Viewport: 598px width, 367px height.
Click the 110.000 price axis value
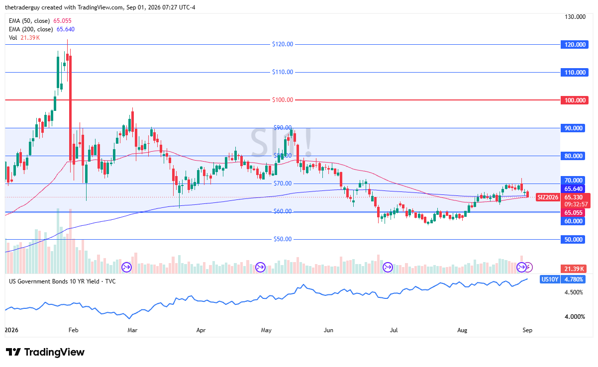coord(574,72)
